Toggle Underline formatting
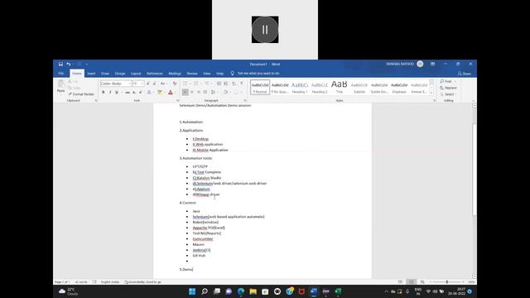Viewport: 530px width, 298px height. point(117,92)
